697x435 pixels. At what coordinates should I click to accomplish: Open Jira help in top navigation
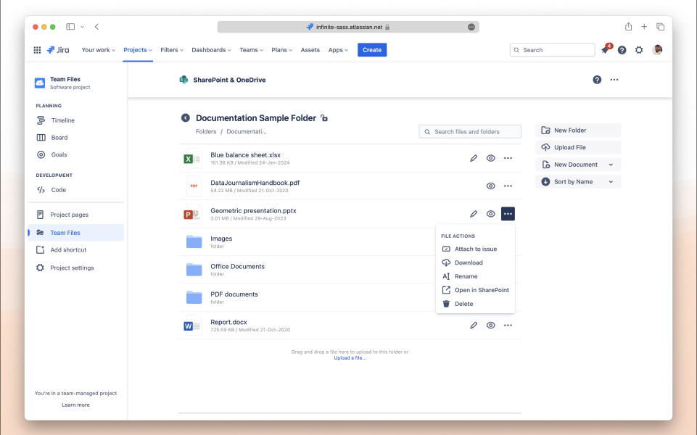click(x=622, y=50)
